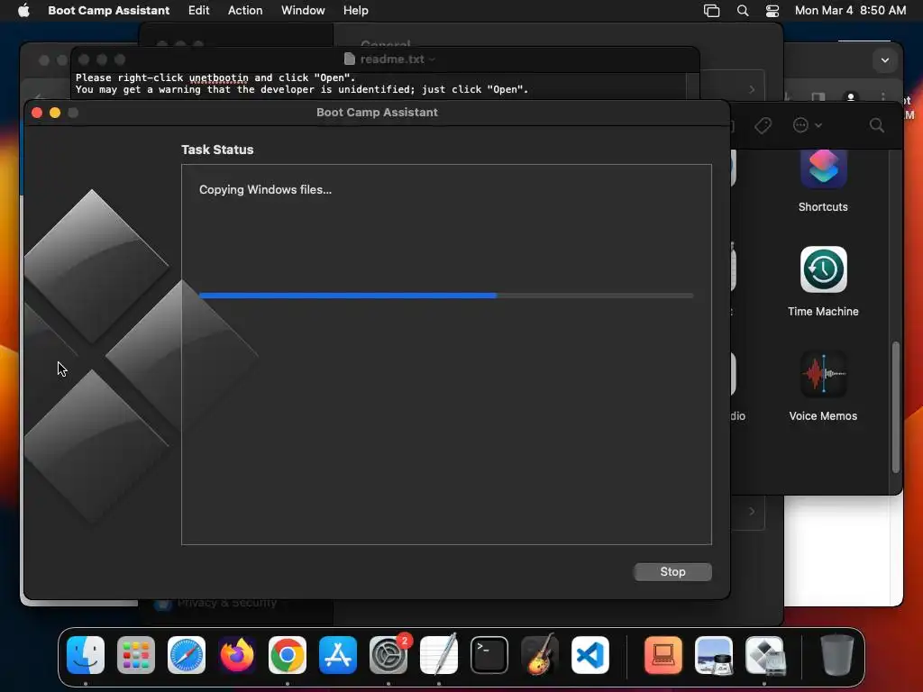
Task: Open Terminal from the Dock
Action: (489, 655)
